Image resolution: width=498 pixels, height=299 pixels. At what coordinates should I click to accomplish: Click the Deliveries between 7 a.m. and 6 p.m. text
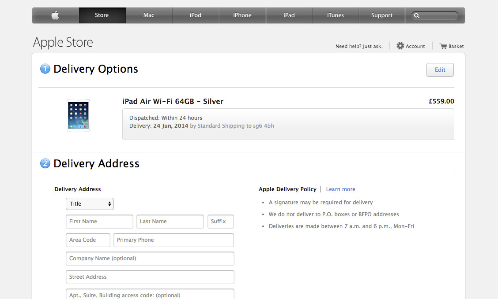(341, 226)
